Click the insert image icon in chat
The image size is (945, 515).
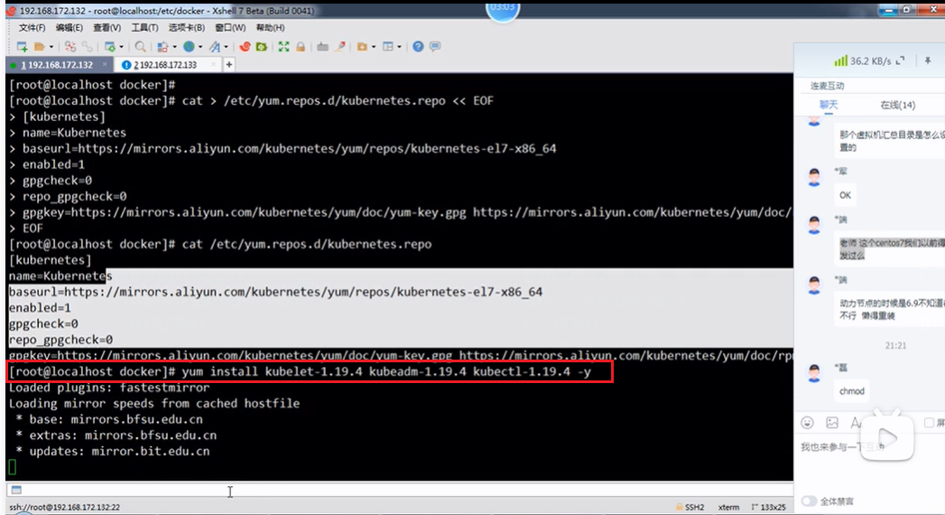pos(832,423)
